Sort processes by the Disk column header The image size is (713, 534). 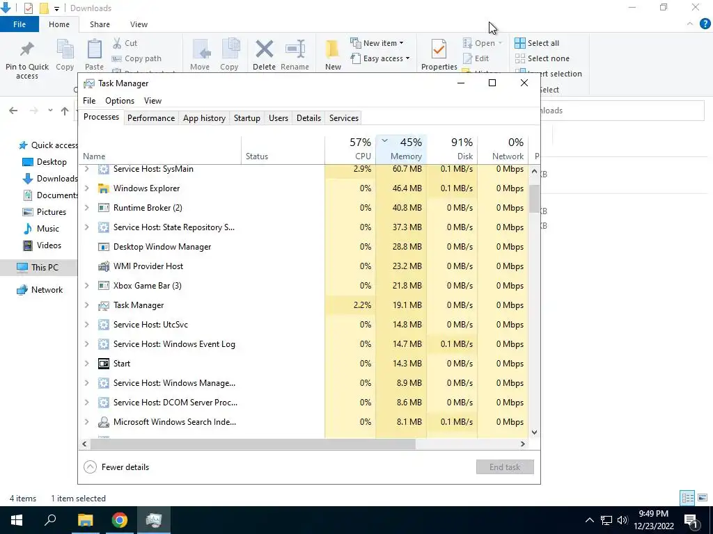pos(452,149)
